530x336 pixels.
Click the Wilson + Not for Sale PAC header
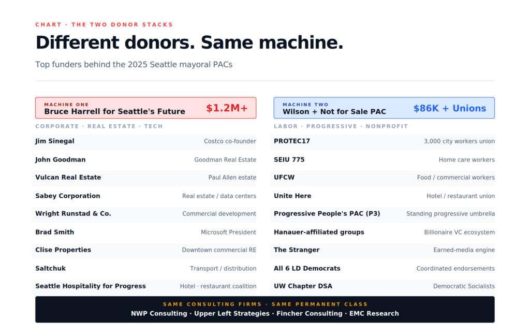tap(384, 108)
